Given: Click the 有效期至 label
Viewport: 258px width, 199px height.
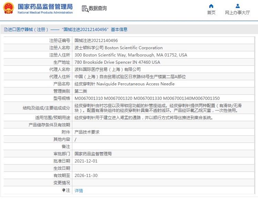Looking at the screenshot, I should coord(62,176).
